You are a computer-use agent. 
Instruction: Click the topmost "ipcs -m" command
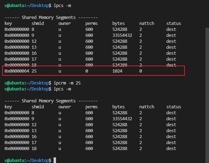coord(62,6)
